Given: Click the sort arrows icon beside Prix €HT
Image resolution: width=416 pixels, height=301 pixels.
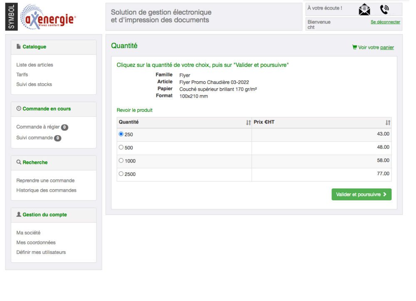Looking at the screenshot, I should tap(388, 123).
